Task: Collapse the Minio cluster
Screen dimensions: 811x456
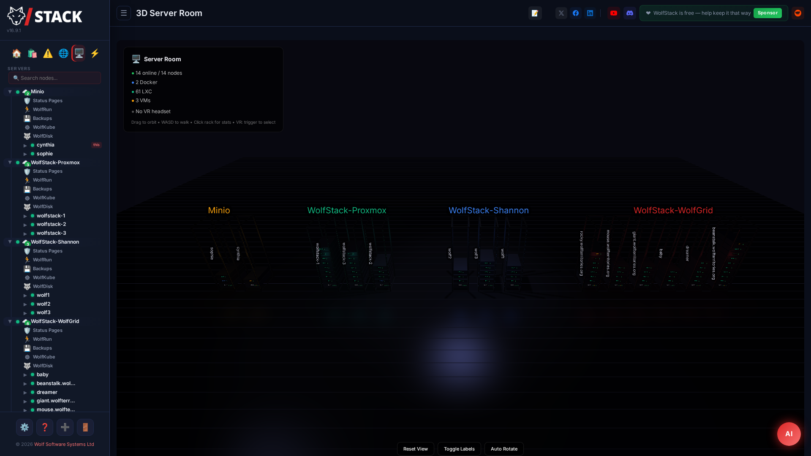Action: [10, 92]
